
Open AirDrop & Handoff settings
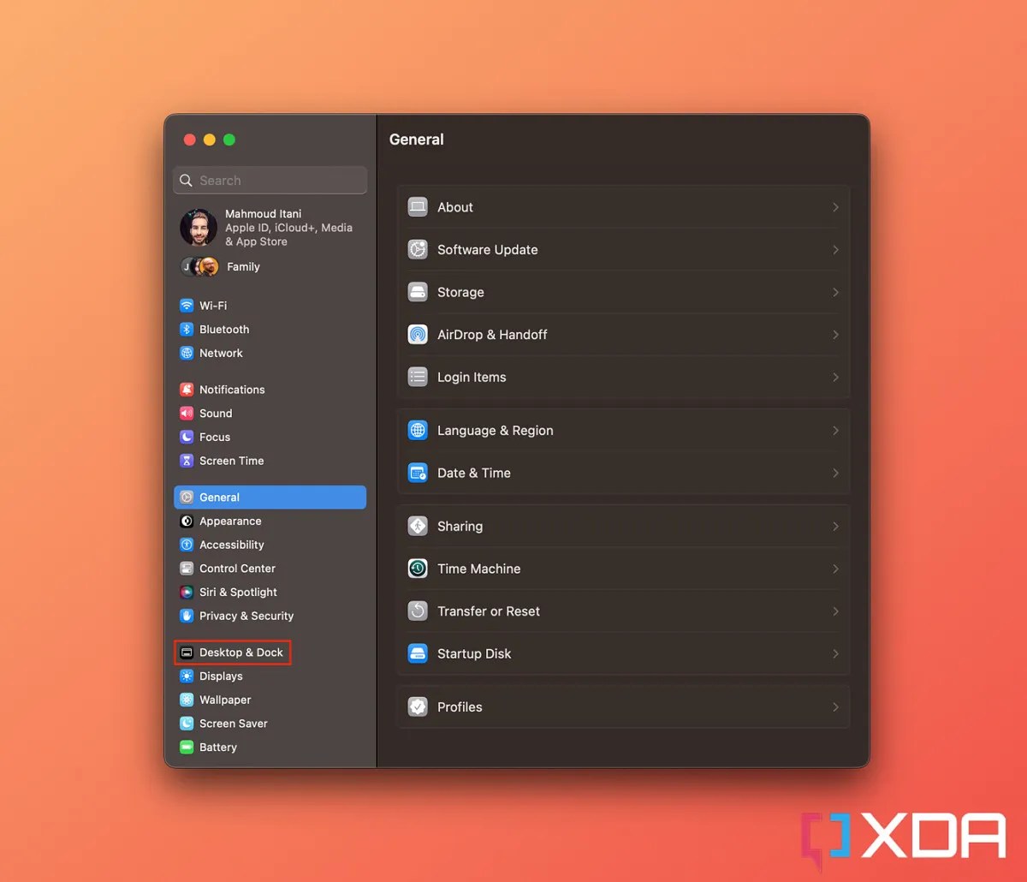point(623,334)
